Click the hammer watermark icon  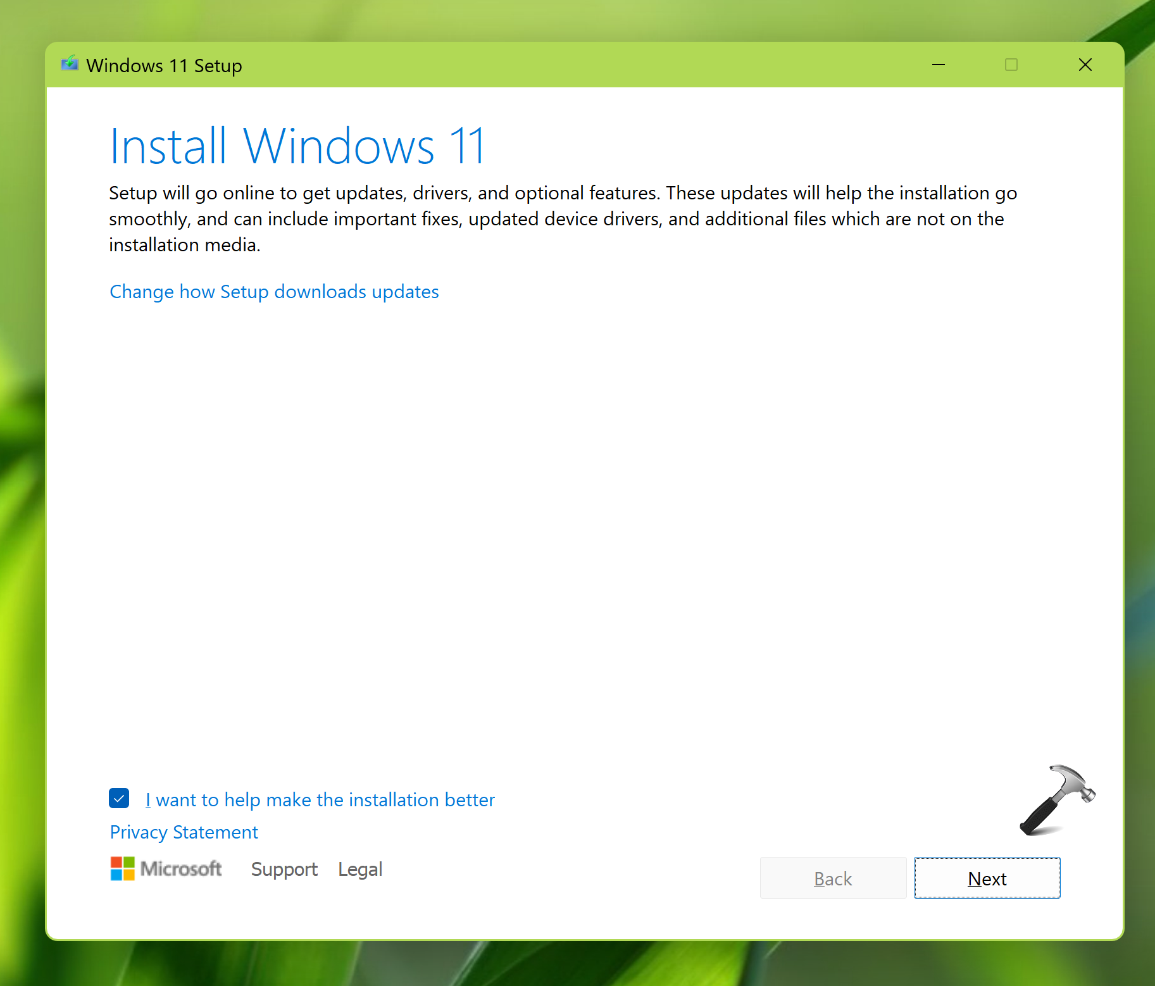[x=1056, y=800]
